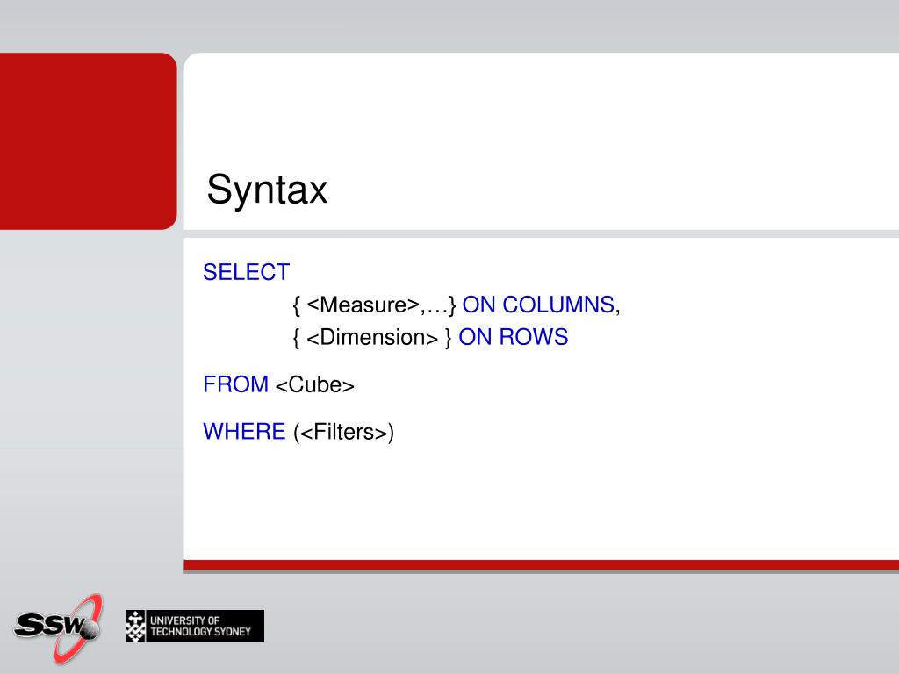The image size is (899, 674).
Task: Click the FROM keyword
Action: pyautogui.click(x=235, y=384)
